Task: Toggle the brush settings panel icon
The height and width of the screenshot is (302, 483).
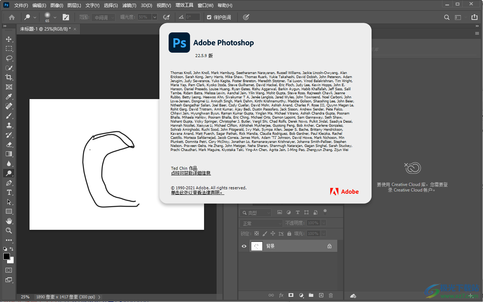Action: coord(66,17)
